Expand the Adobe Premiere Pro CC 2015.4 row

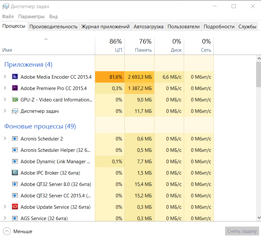tap(5, 88)
